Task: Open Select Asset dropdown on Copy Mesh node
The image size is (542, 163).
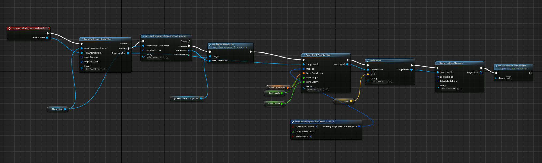Action: click(x=92, y=69)
